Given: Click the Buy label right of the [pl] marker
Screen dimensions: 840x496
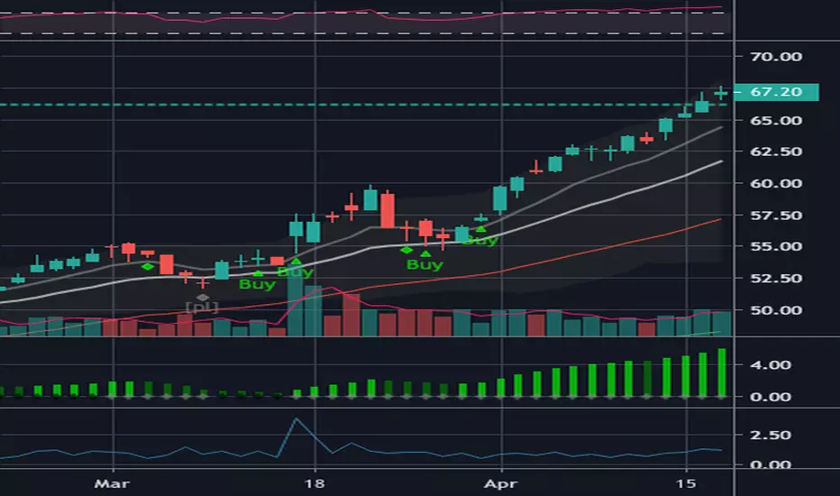Looking at the screenshot, I should [x=257, y=284].
